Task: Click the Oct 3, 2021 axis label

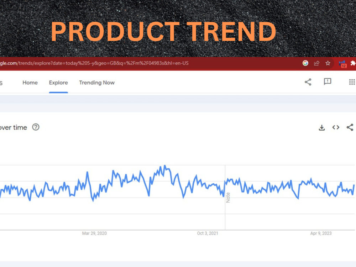Action: (208, 234)
